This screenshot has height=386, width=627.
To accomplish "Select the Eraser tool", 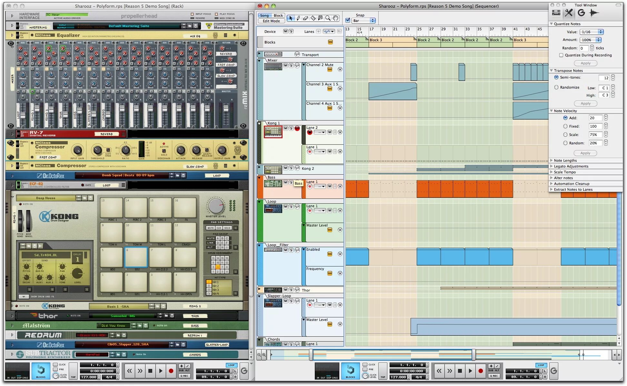I will coord(306,18).
